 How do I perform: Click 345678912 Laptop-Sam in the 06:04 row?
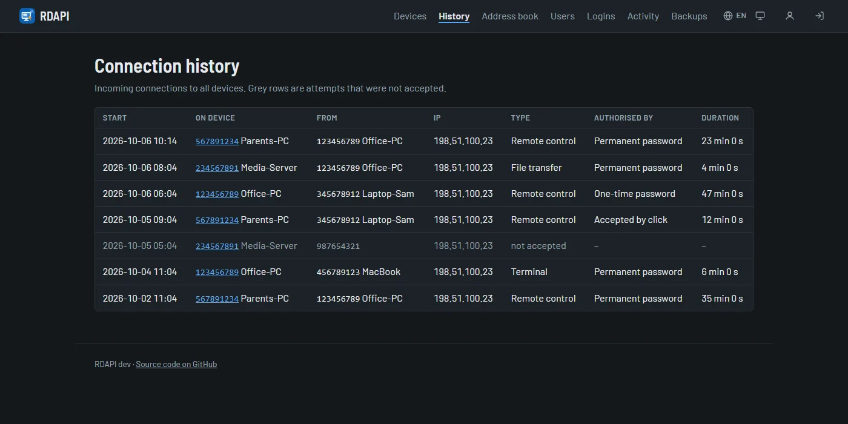click(x=365, y=194)
